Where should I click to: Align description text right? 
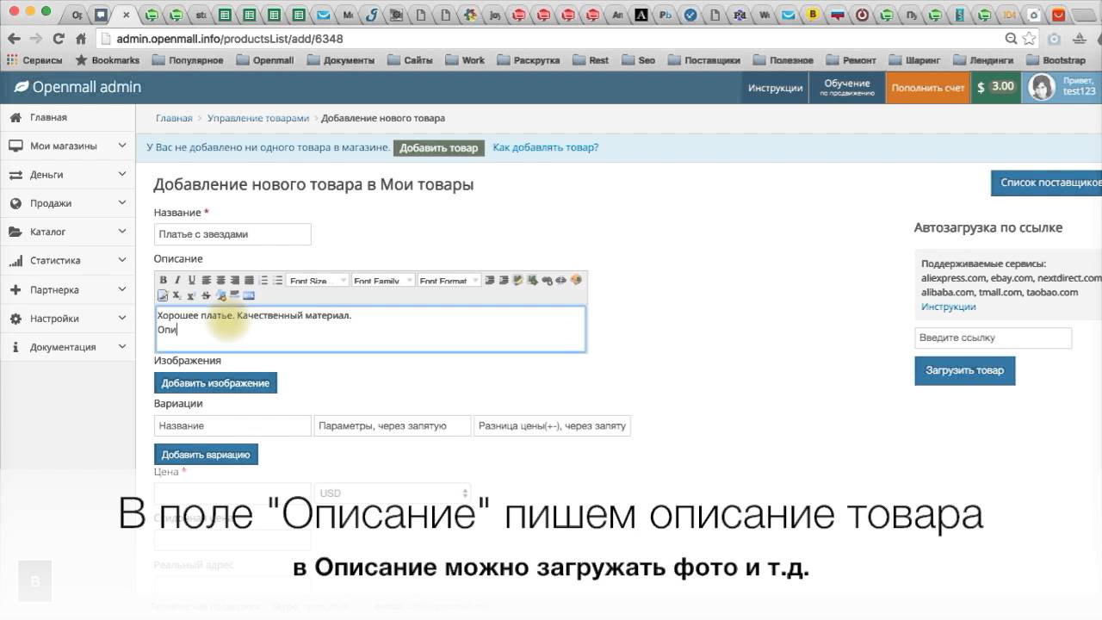point(235,280)
